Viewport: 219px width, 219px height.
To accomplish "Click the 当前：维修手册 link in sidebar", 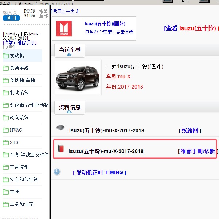I will 20,43.
